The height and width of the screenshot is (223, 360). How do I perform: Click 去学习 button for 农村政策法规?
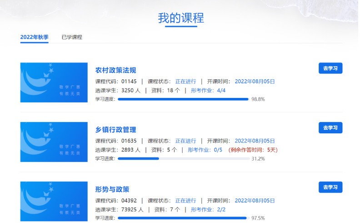330,68
